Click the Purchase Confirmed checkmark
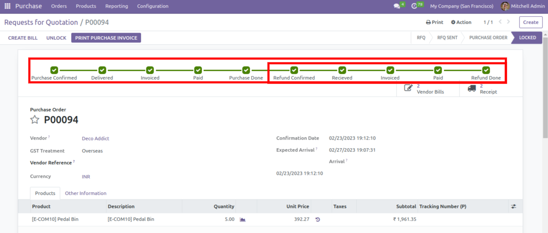548x233 pixels. [x=54, y=70]
